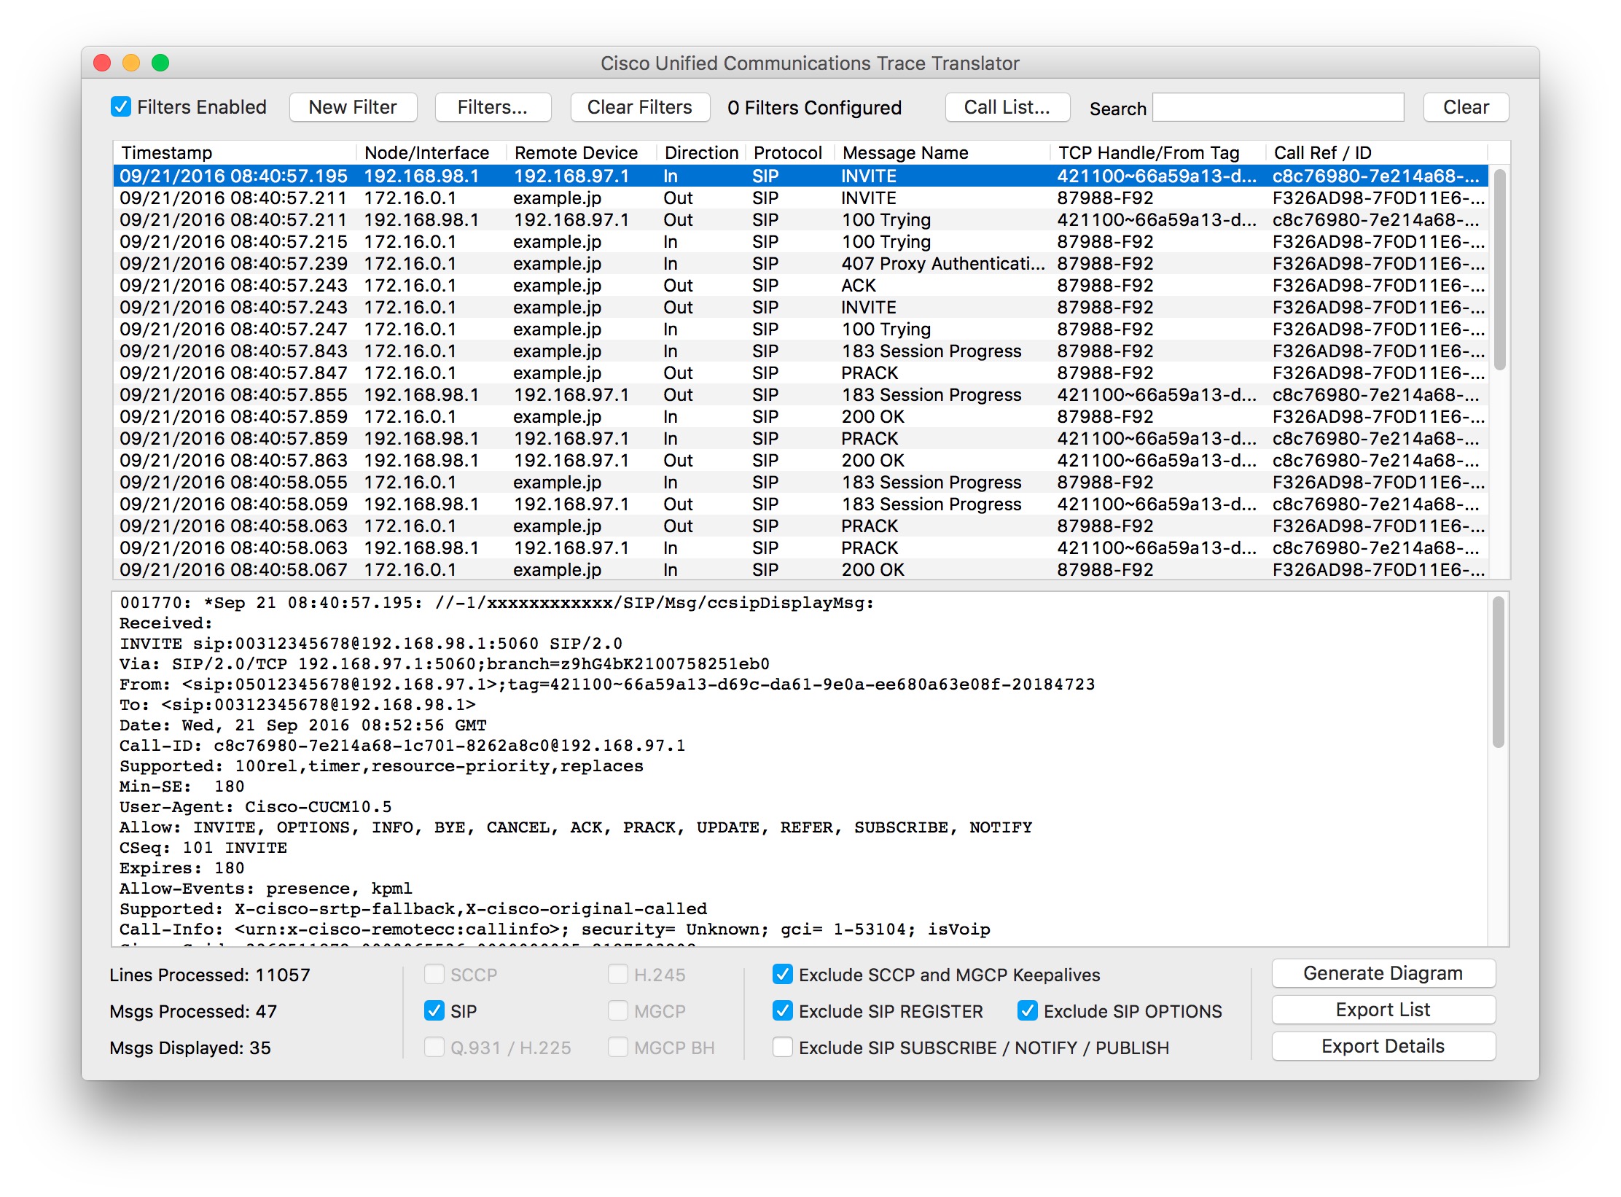Toggle the H.245 protocol checkbox
Screen dimensions: 1621x1197
[x=618, y=974]
